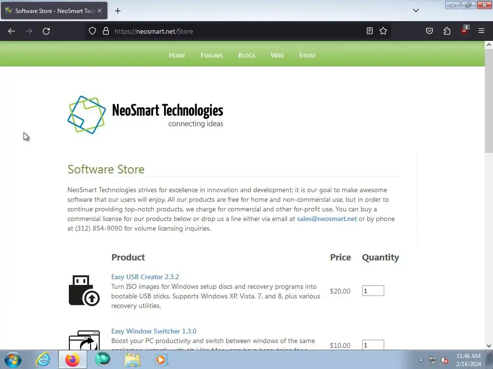Click the Firefox taskbar icon

73,359
